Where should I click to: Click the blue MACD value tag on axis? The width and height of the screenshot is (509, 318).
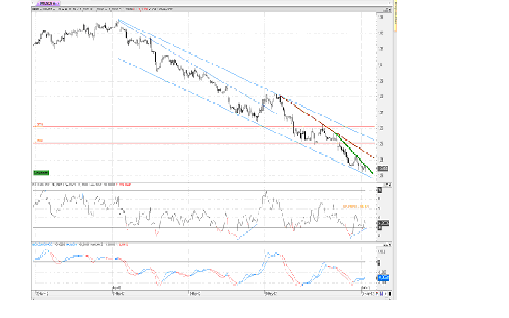tap(383, 278)
